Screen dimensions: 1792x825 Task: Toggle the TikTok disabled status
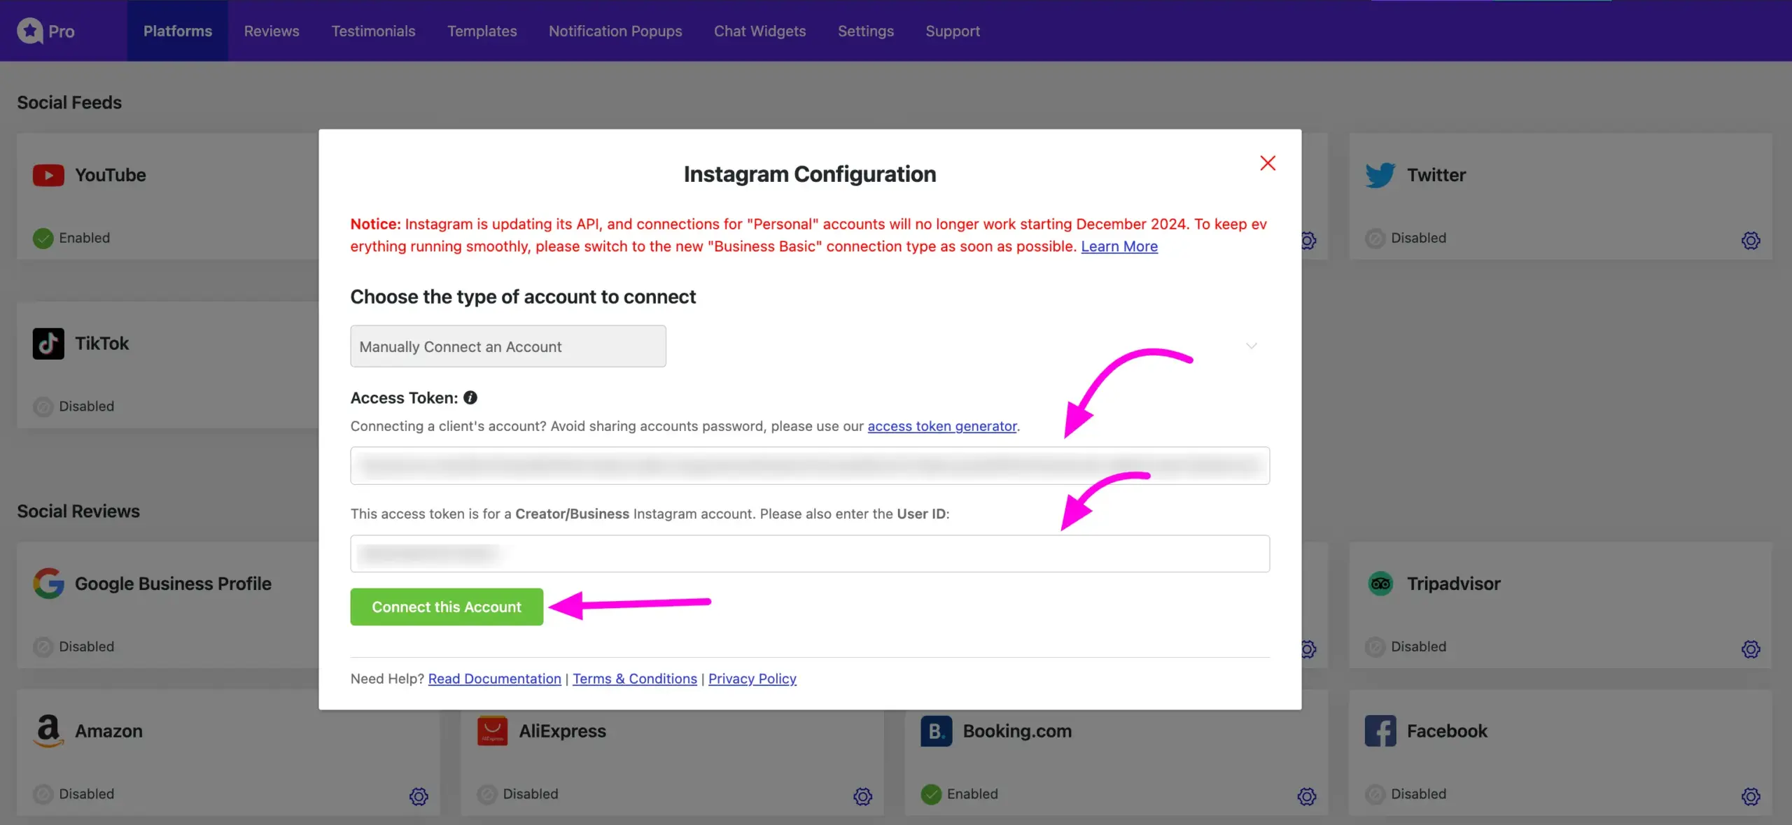[x=41, y=407]
